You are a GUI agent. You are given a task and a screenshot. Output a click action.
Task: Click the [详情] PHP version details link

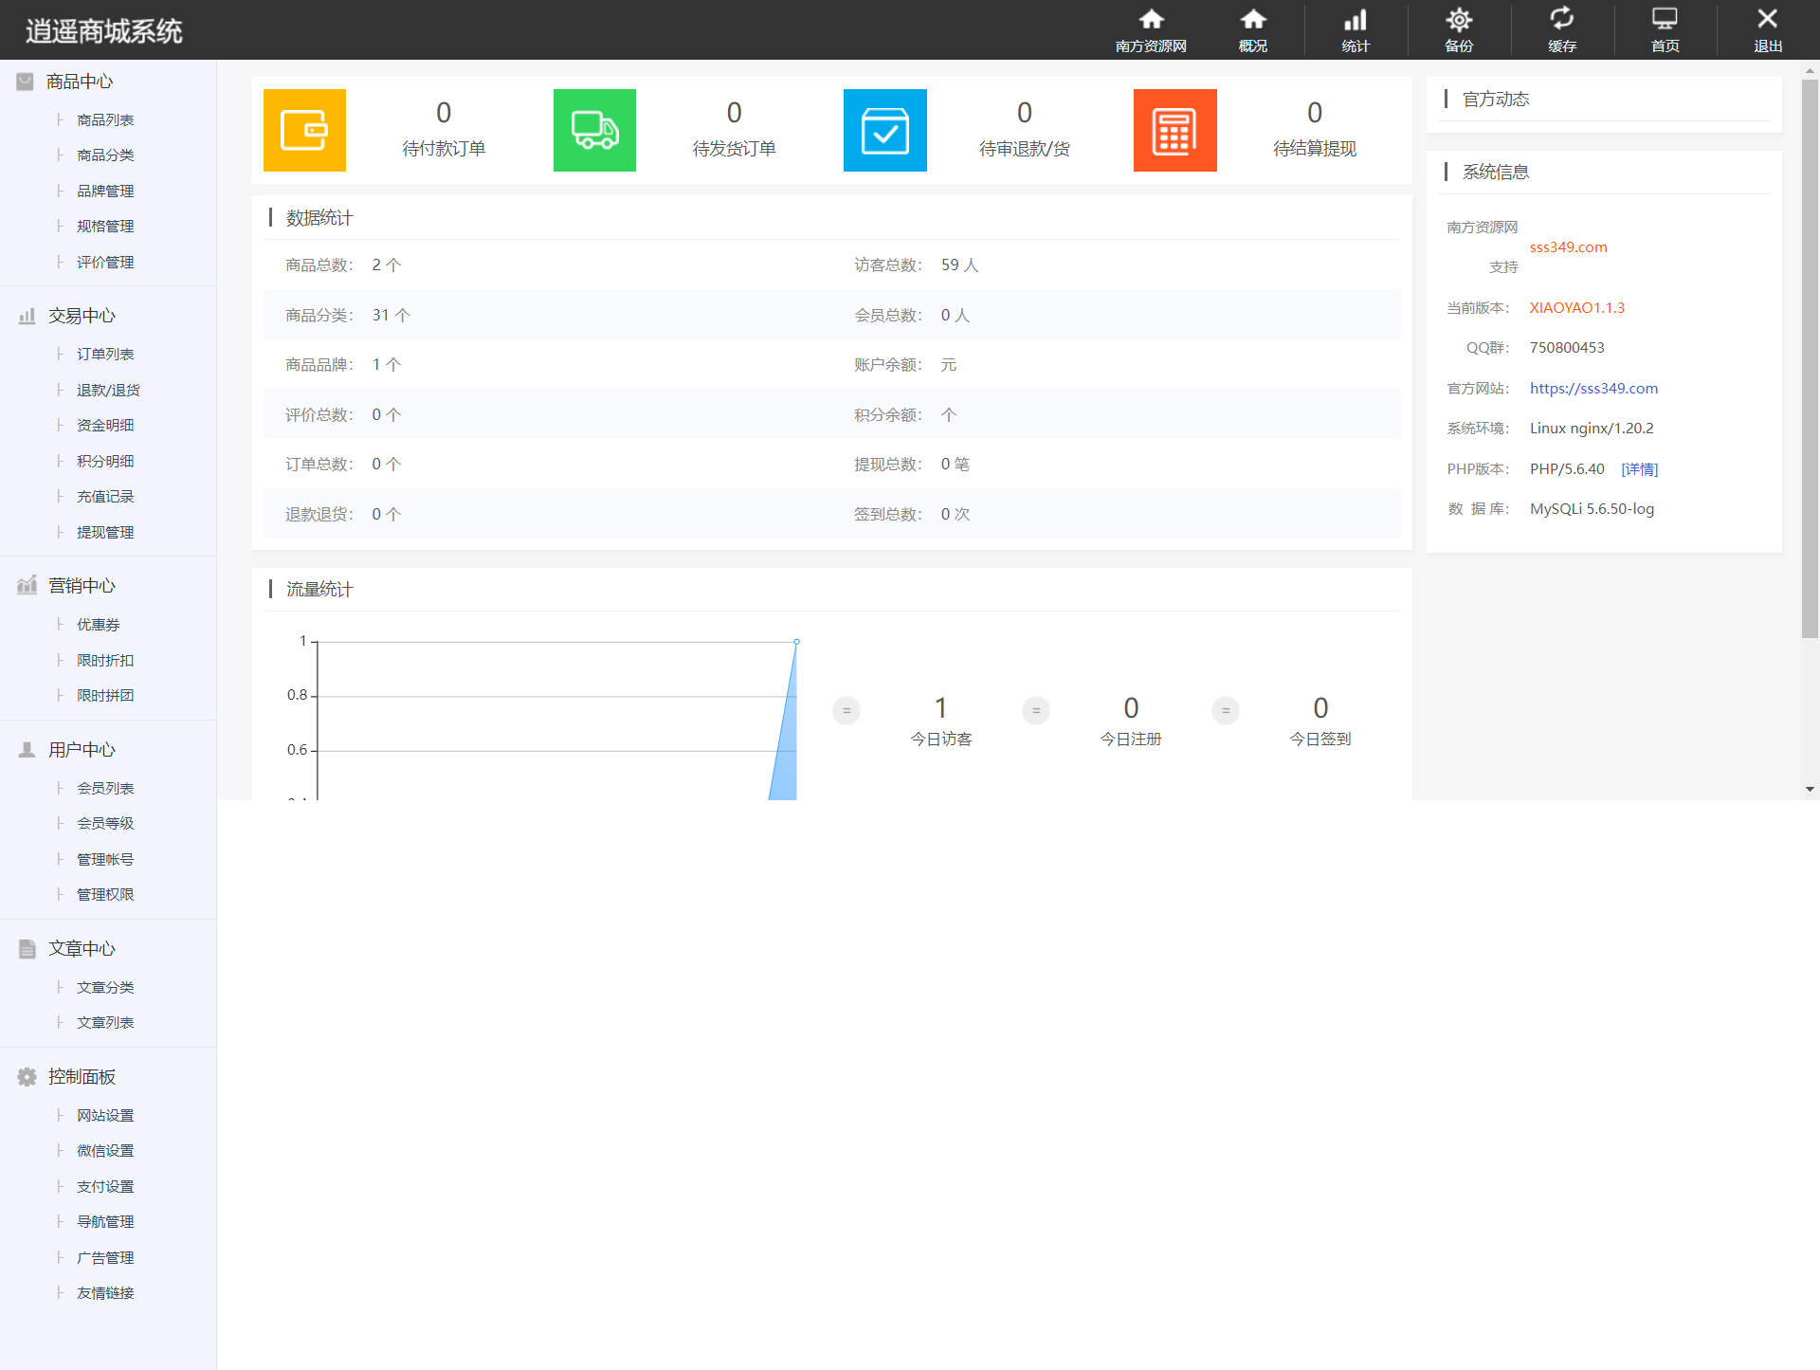(x=1639, y=469)
